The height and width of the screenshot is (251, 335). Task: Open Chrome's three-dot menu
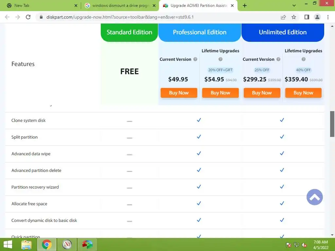coord(328,17)
